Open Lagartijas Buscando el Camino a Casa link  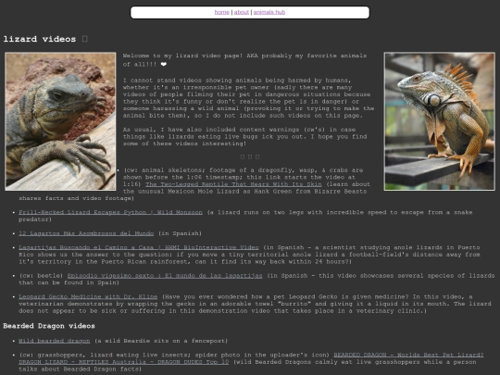[139, 247]
